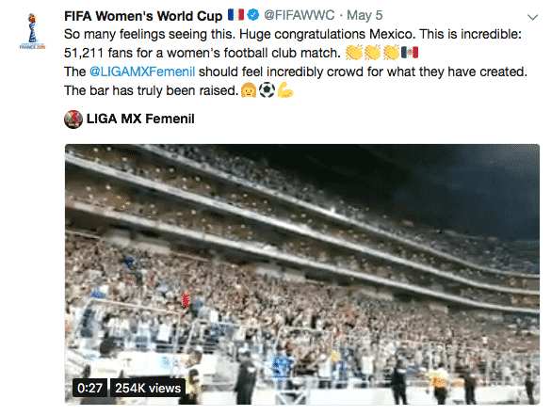The height and width of the screenshot is (415, 551).
Task: Open the LIGA MX Femenil quoted name
Action: point(140,119)
